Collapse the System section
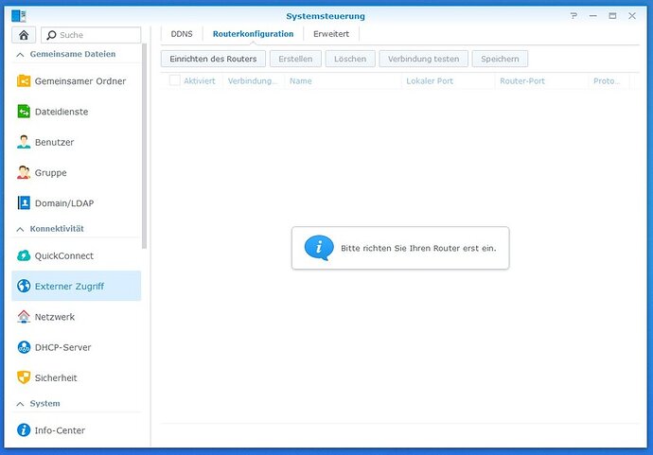Screen dimensions: 653x455 click(x=21, y=404)
